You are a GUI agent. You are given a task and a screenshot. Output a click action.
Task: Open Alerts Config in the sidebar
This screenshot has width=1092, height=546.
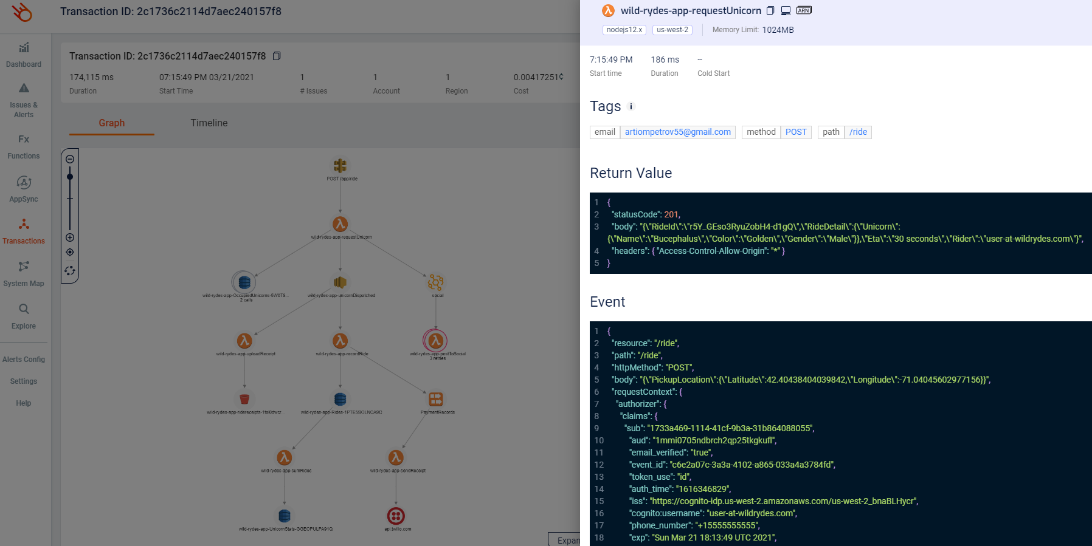click(24, 360)
